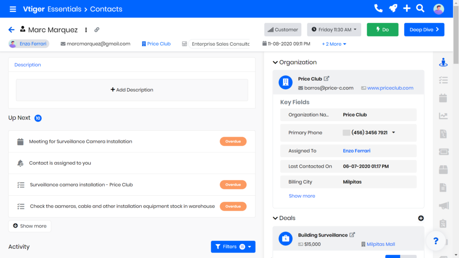Click the copy link icon beside Marc Marquez
The width and height of the screenshot is (459, 258).
pyautogui.click(x=97, y=30)
